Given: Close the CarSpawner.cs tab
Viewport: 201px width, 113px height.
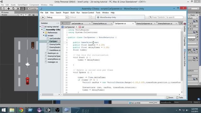Looking at the screenshot, I should coord(133,24).
